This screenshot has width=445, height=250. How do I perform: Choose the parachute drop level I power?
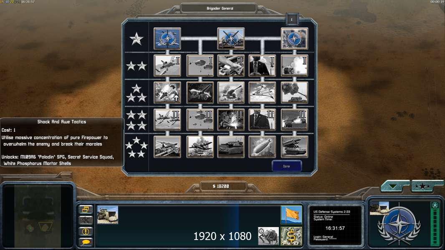point(200,66)
